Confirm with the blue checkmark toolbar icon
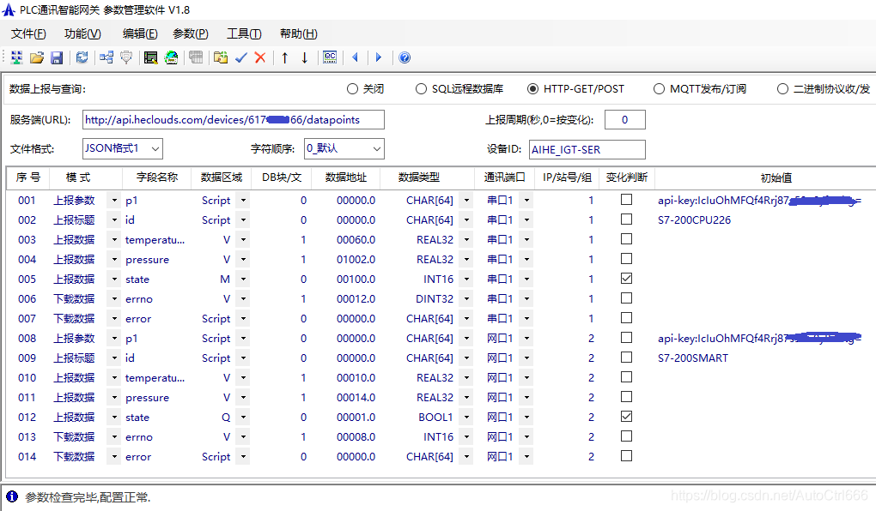This screenshot has width=876, height=511. click(240, 57)
